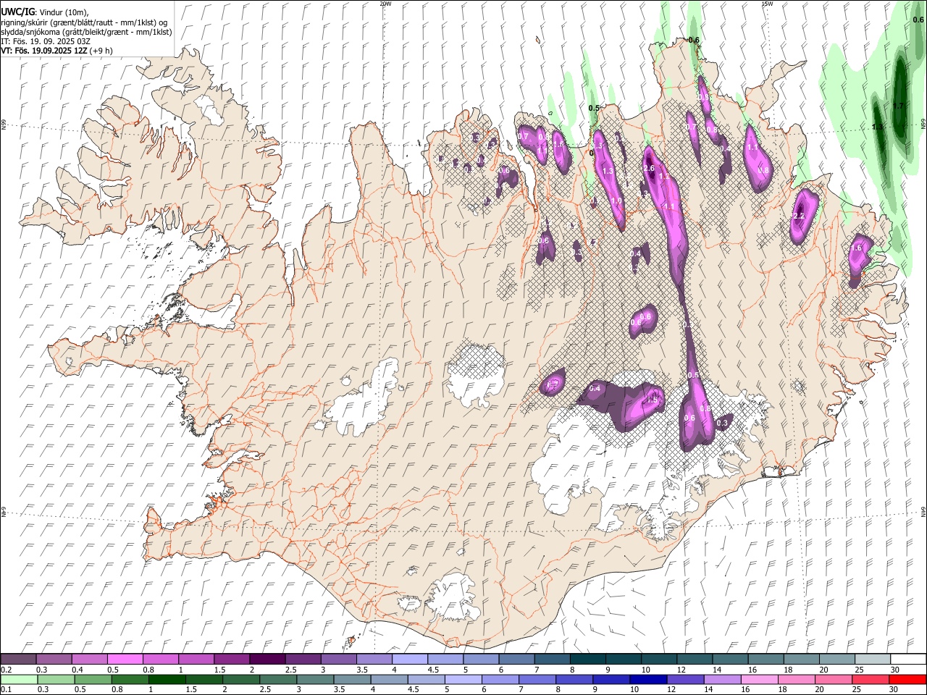This screenshot has height=695, width=927.
Task: Click the '20W' longitude label
Action: coord(385,4)
